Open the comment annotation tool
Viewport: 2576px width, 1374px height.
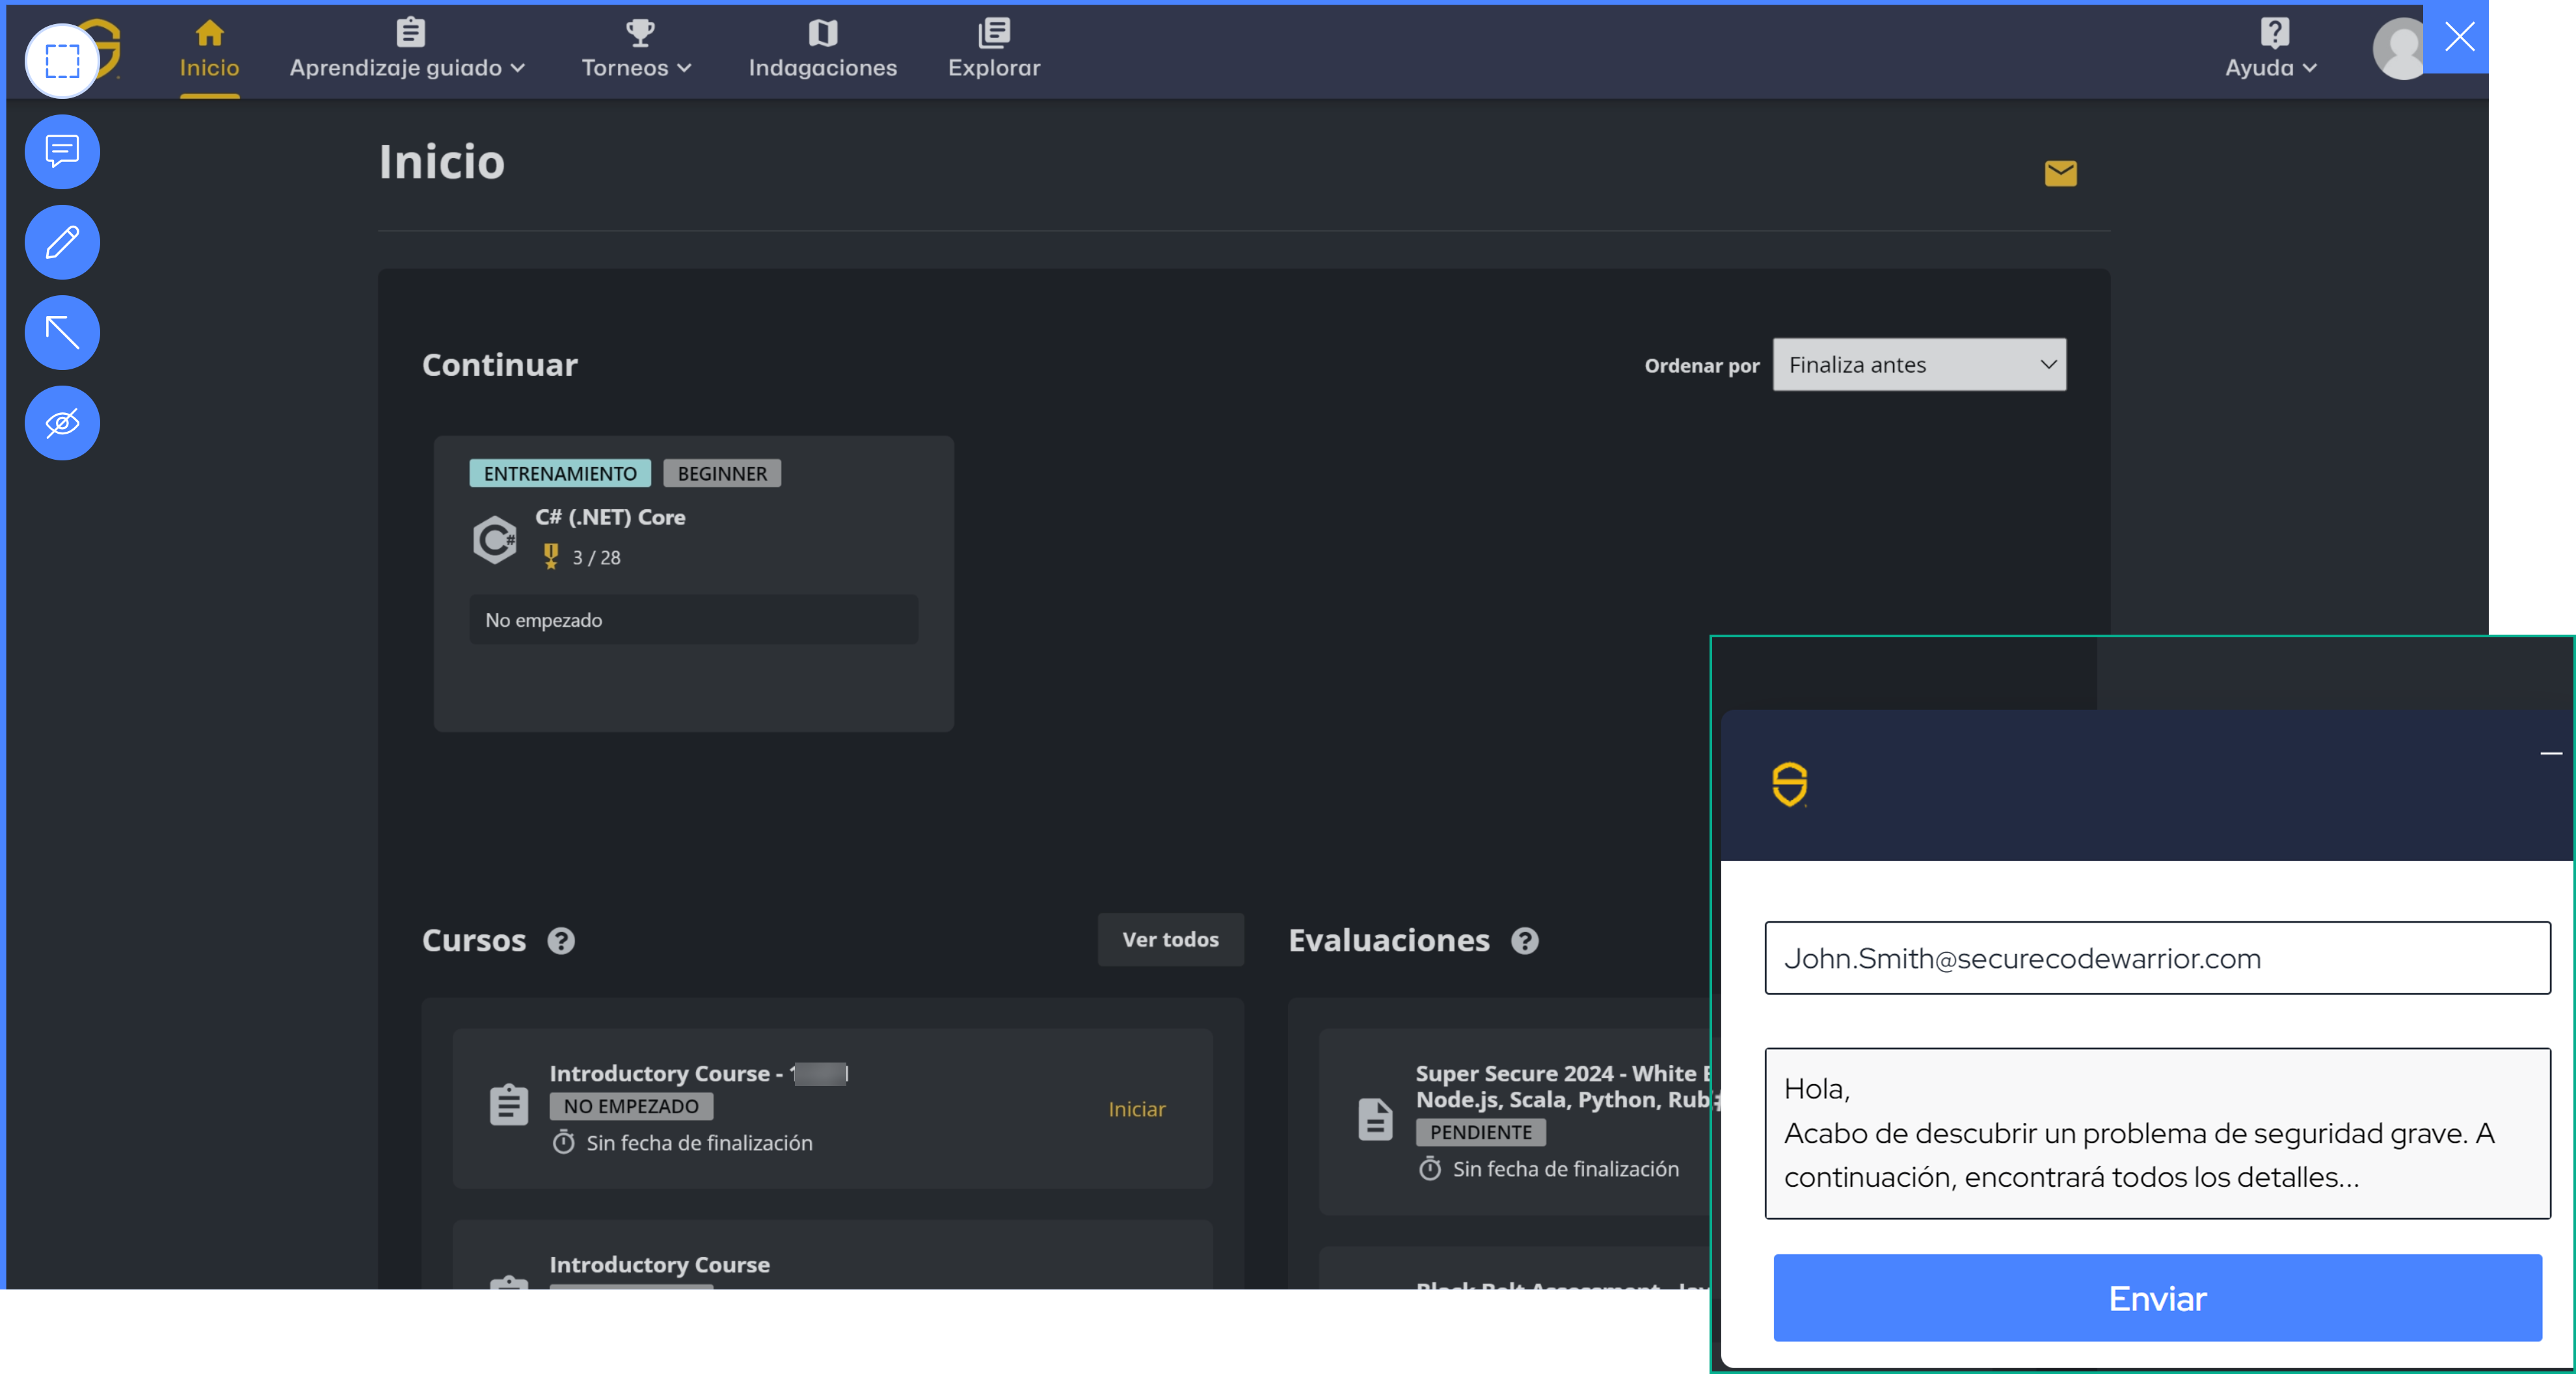(62, 152)
